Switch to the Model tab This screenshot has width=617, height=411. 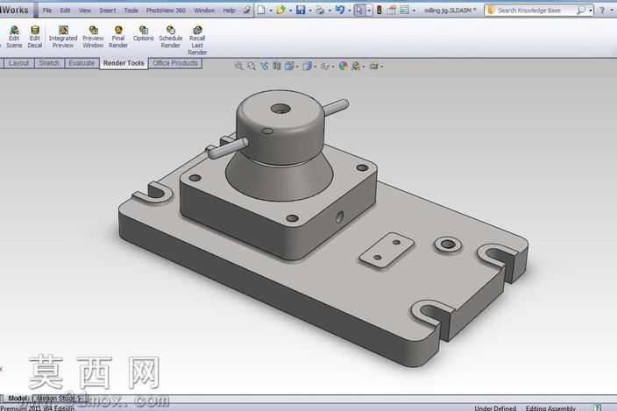pyautogui.click(x=18, y=399)
